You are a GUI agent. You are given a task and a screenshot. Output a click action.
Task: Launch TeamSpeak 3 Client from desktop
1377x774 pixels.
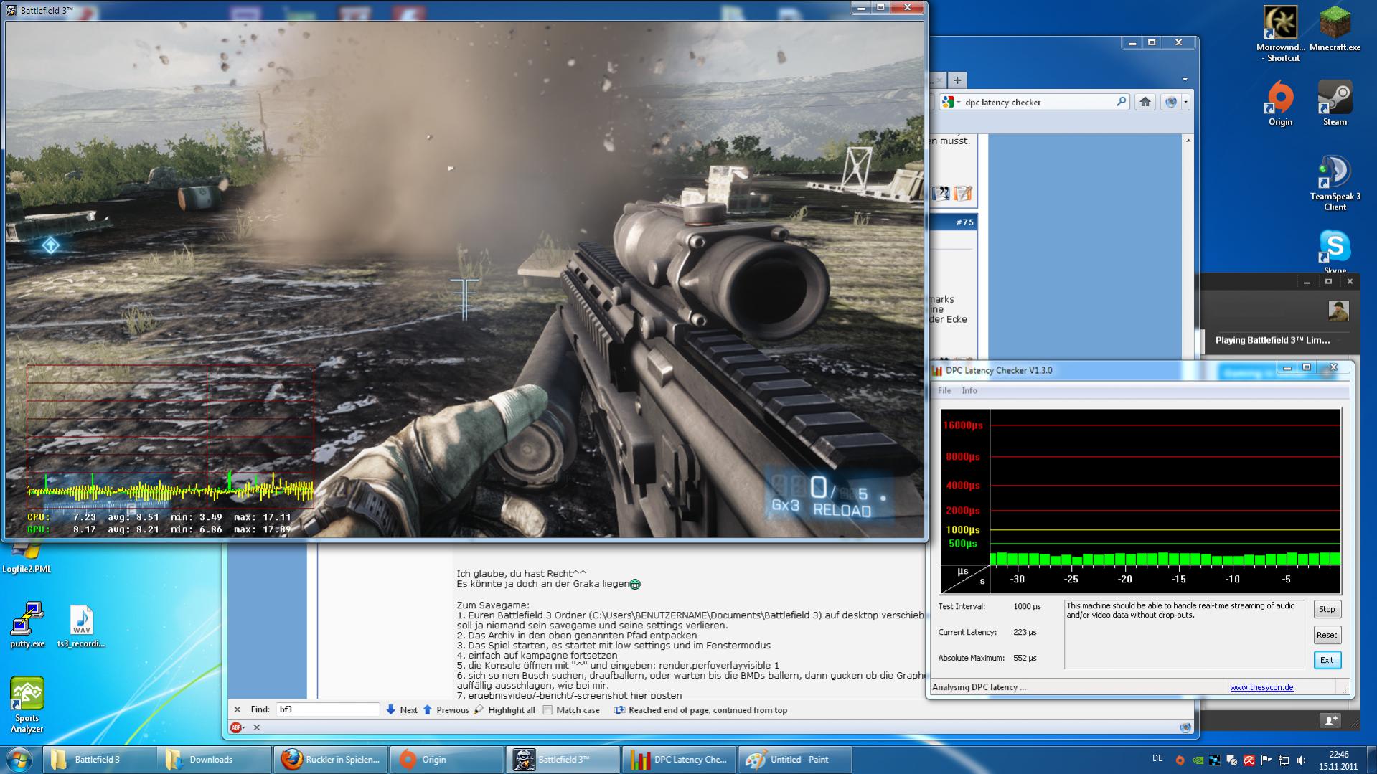click(1335, 184)
